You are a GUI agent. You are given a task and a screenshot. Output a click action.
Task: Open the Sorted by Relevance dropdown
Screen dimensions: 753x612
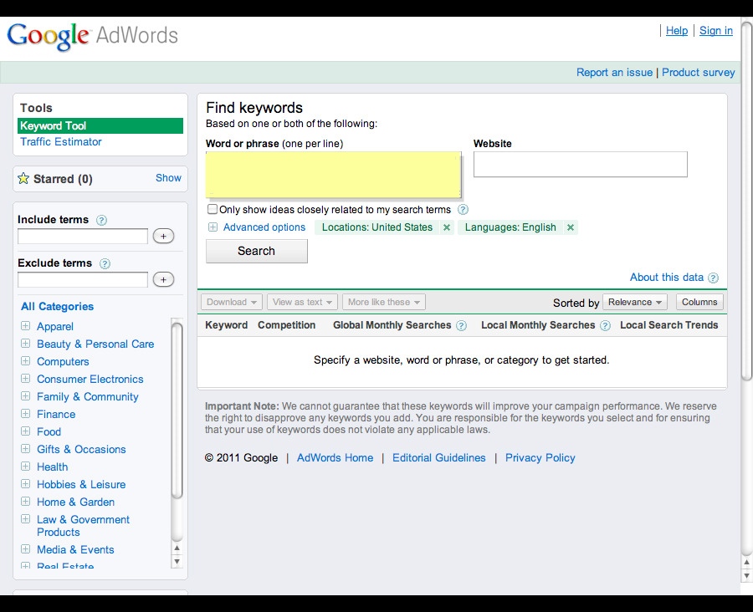click(635, 303)
